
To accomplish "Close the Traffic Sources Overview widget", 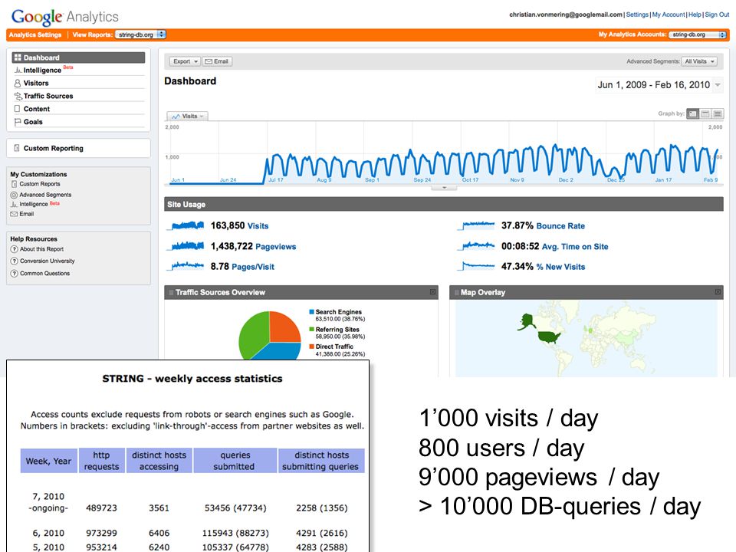I will tap(432, 292).
